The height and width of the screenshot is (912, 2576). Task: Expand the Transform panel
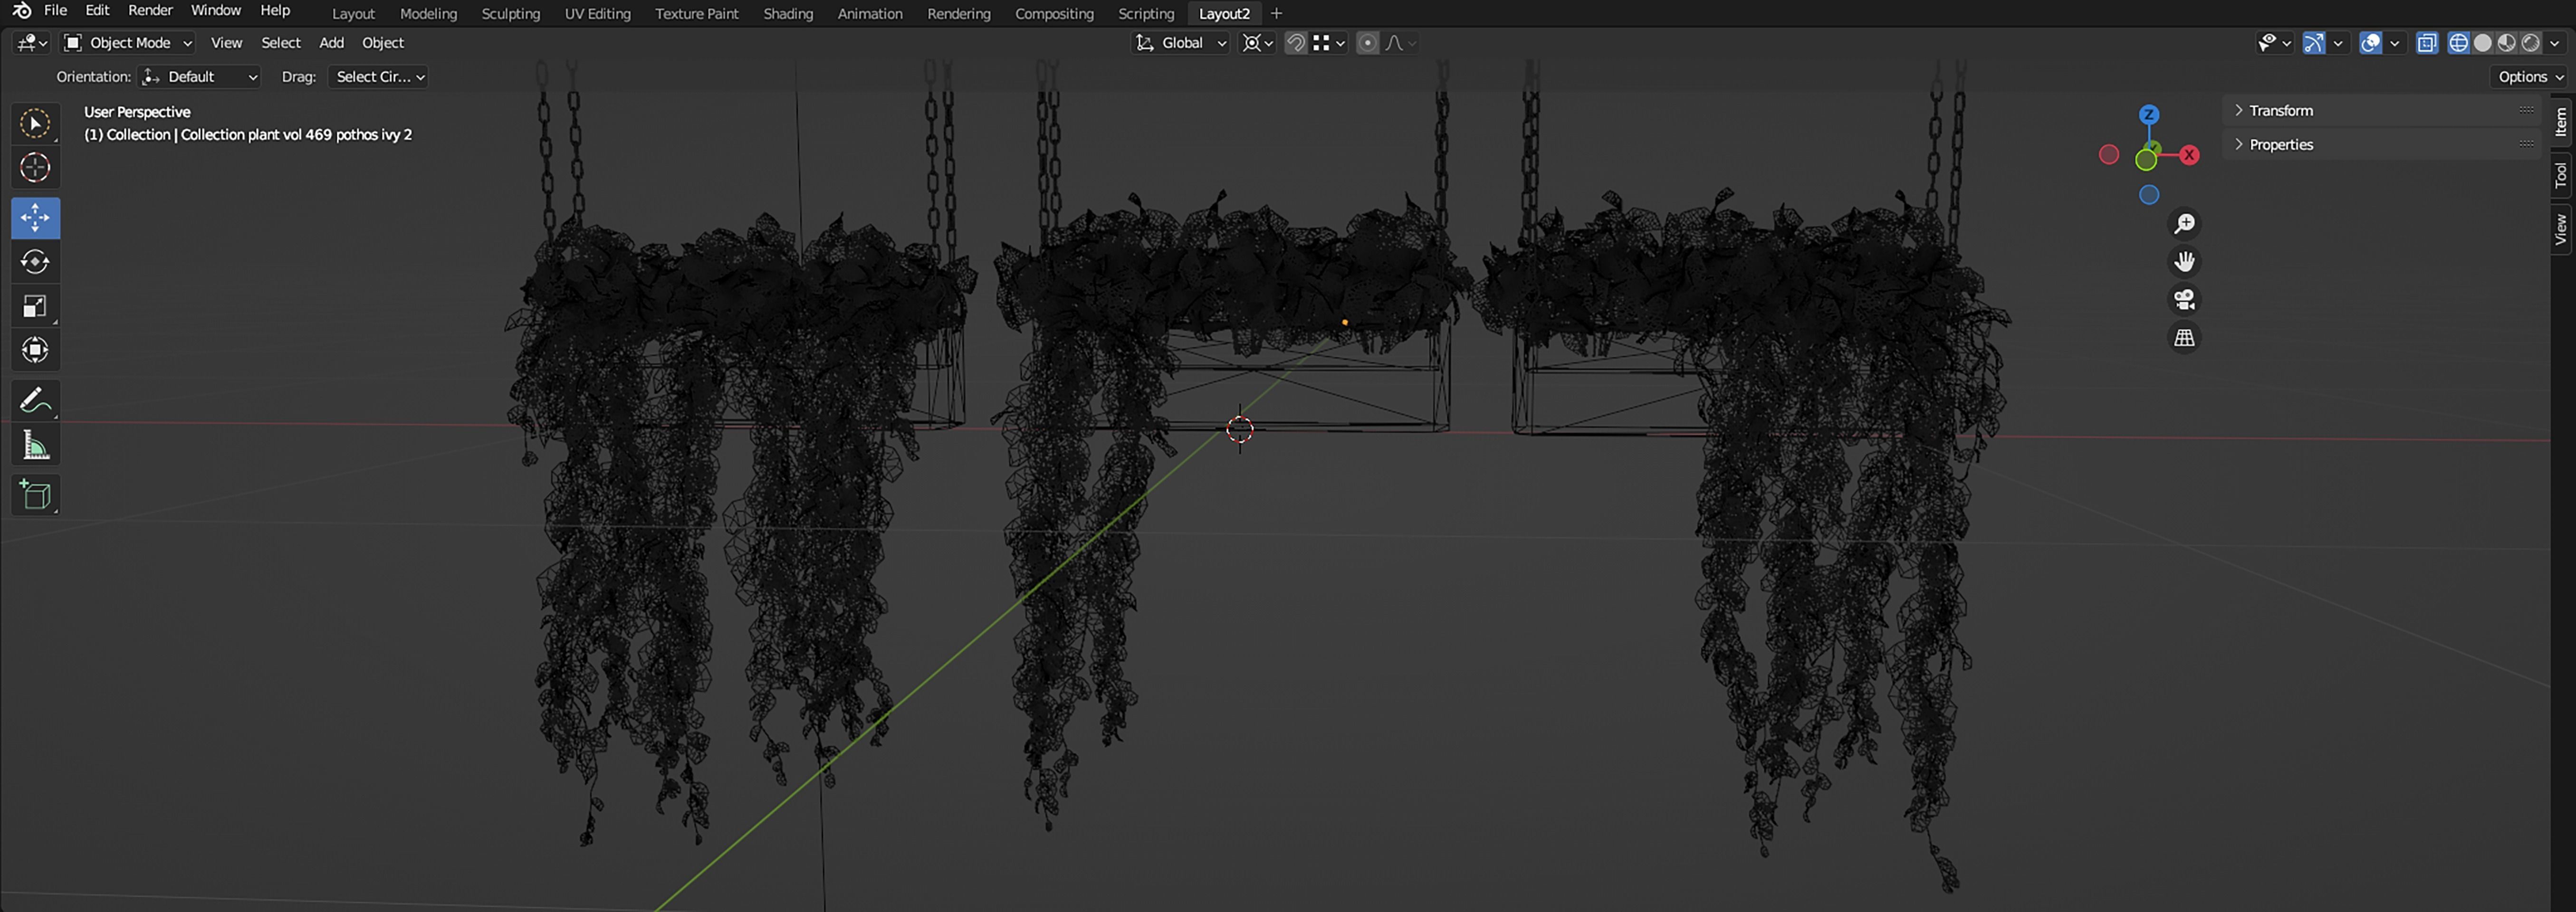pos(2382,111)
